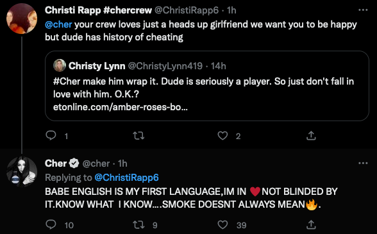Open the @ChristiRapp6 reply mention link
377x234 pixels.
pos(126,178)
